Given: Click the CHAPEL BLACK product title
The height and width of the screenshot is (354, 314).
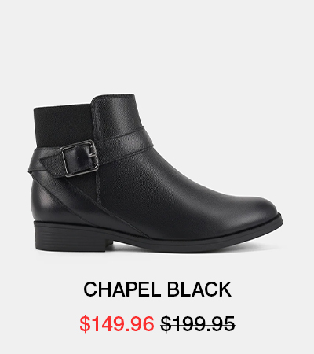Looking at the screenshot, I should [x=157, y=289].
